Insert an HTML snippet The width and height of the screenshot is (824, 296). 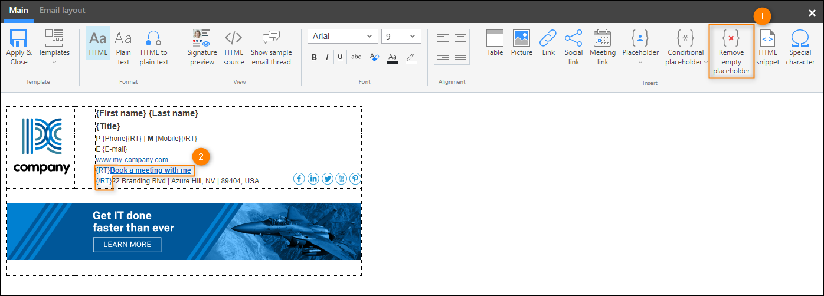(768, 47)
